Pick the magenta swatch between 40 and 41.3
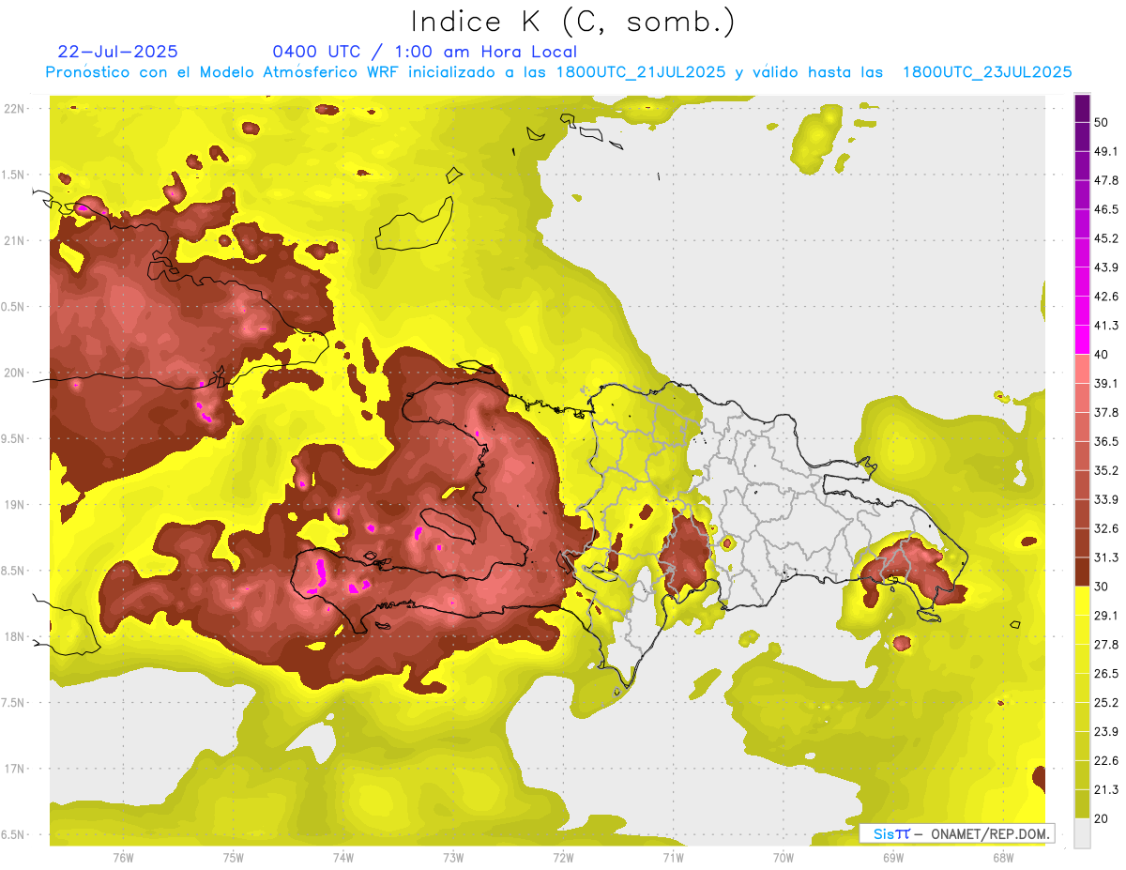 coord(1082,340)
